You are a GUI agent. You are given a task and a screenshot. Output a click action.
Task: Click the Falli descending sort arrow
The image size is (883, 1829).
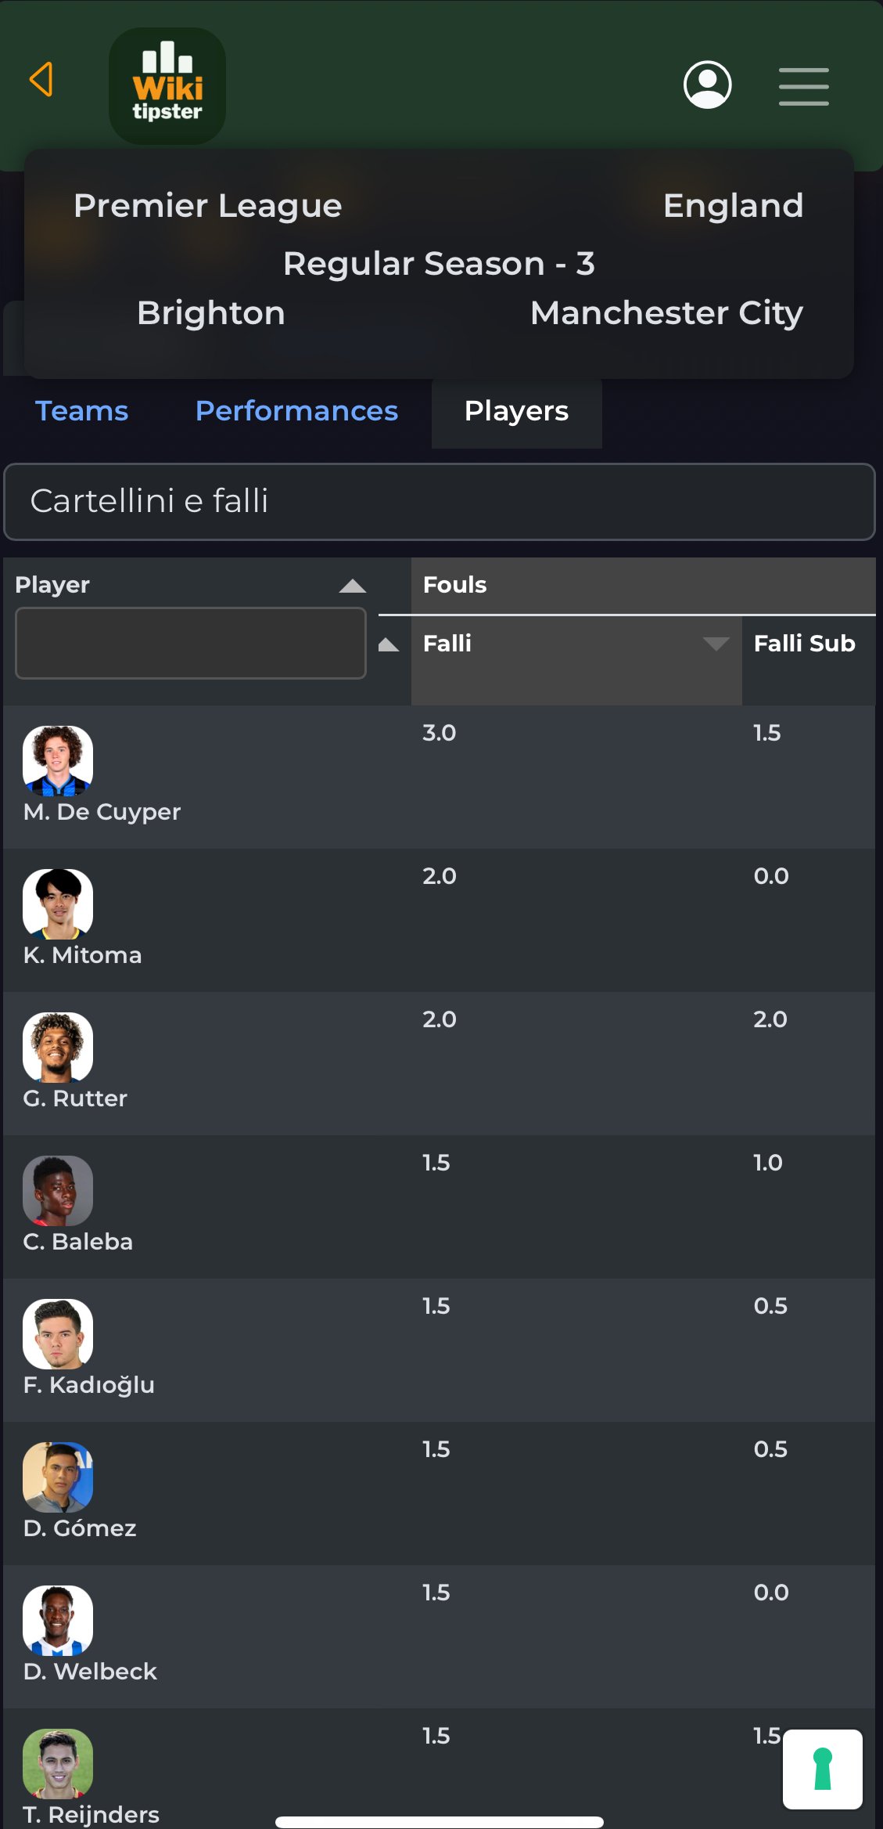(x=716, y=644)
